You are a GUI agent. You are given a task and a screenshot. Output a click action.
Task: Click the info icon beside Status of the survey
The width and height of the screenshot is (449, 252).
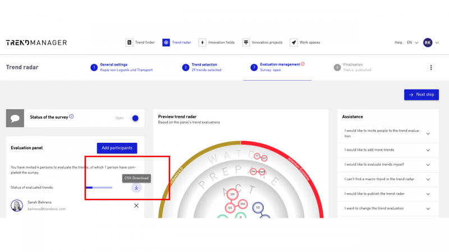click(x=72, y=116)
